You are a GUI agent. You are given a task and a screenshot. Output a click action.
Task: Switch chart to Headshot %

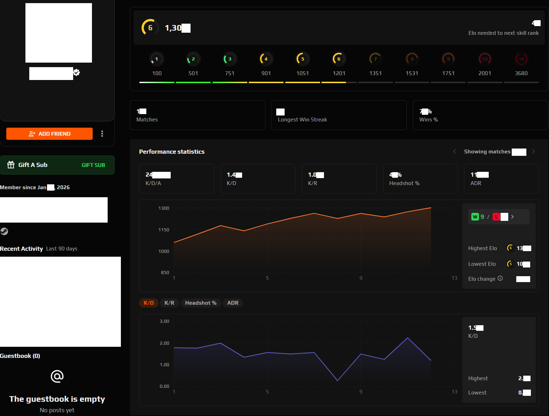[201, 303]
